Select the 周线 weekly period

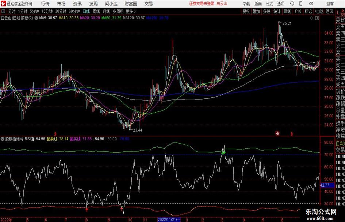[96, 11]
